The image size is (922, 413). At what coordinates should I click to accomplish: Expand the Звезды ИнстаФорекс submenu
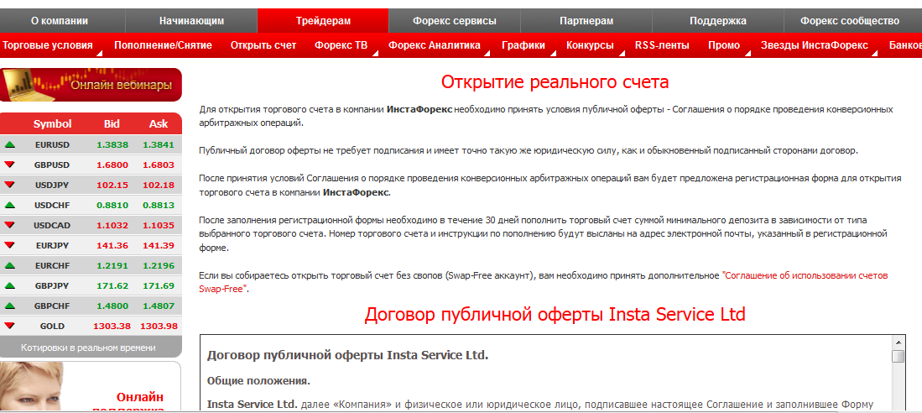814,45
